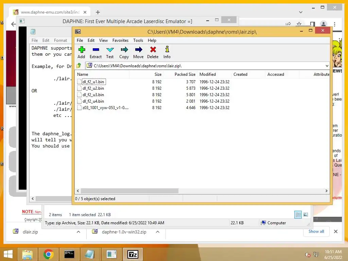Sort the list by the Name column
This screenshot has width=348, height=261.
[102, 74]
